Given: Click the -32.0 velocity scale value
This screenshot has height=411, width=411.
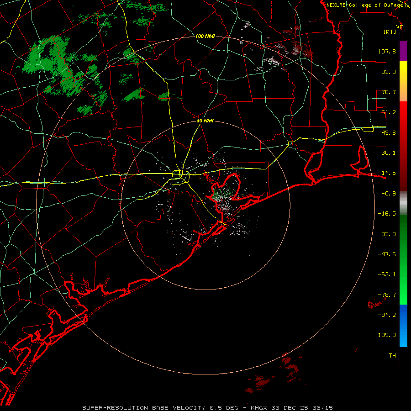Looking at the screenshot, I should point(387,234).
